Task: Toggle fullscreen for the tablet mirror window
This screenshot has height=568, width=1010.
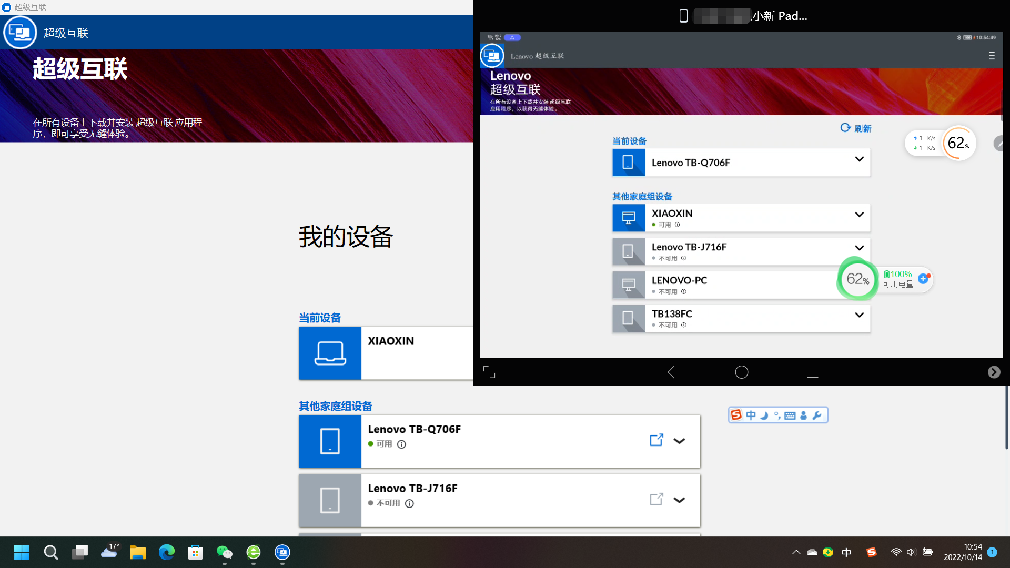Action: (x=489, y=372)
